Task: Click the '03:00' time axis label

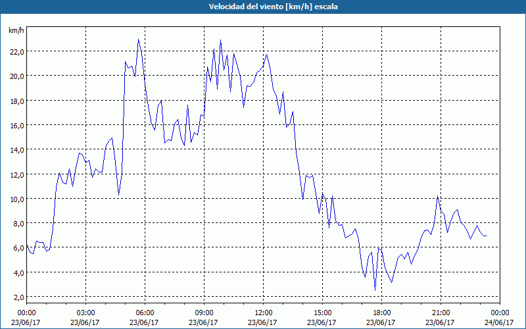Action: pos(86,313)
